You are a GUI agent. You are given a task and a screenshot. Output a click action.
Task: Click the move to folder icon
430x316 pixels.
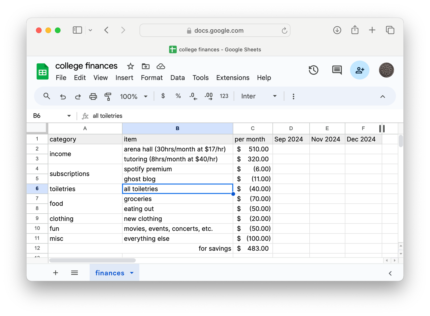tap(146, 66)
